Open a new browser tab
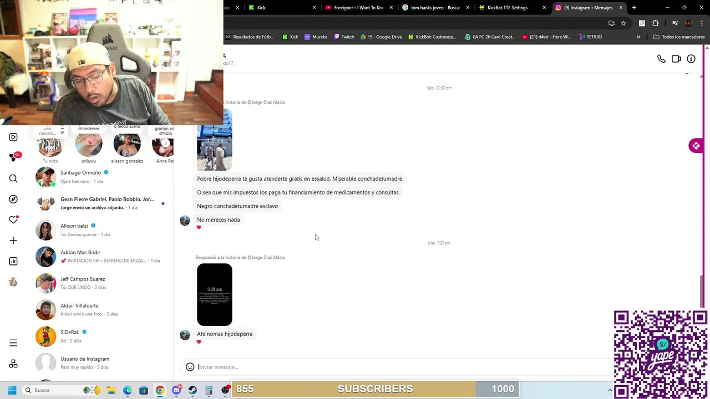 pyautogui.click(x=634, y=8)
